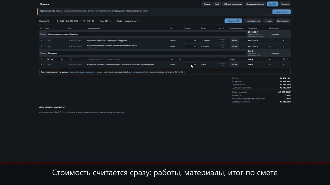
Task: Open 'состав' for row 2 утепление
Action: (234, 47)
